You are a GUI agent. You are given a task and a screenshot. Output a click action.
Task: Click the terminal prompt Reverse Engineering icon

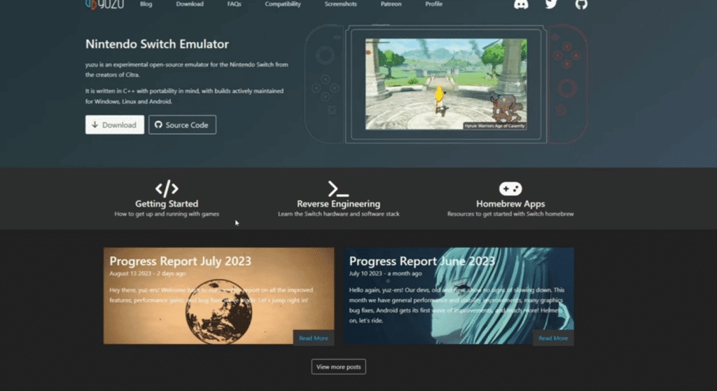point(338,188)
